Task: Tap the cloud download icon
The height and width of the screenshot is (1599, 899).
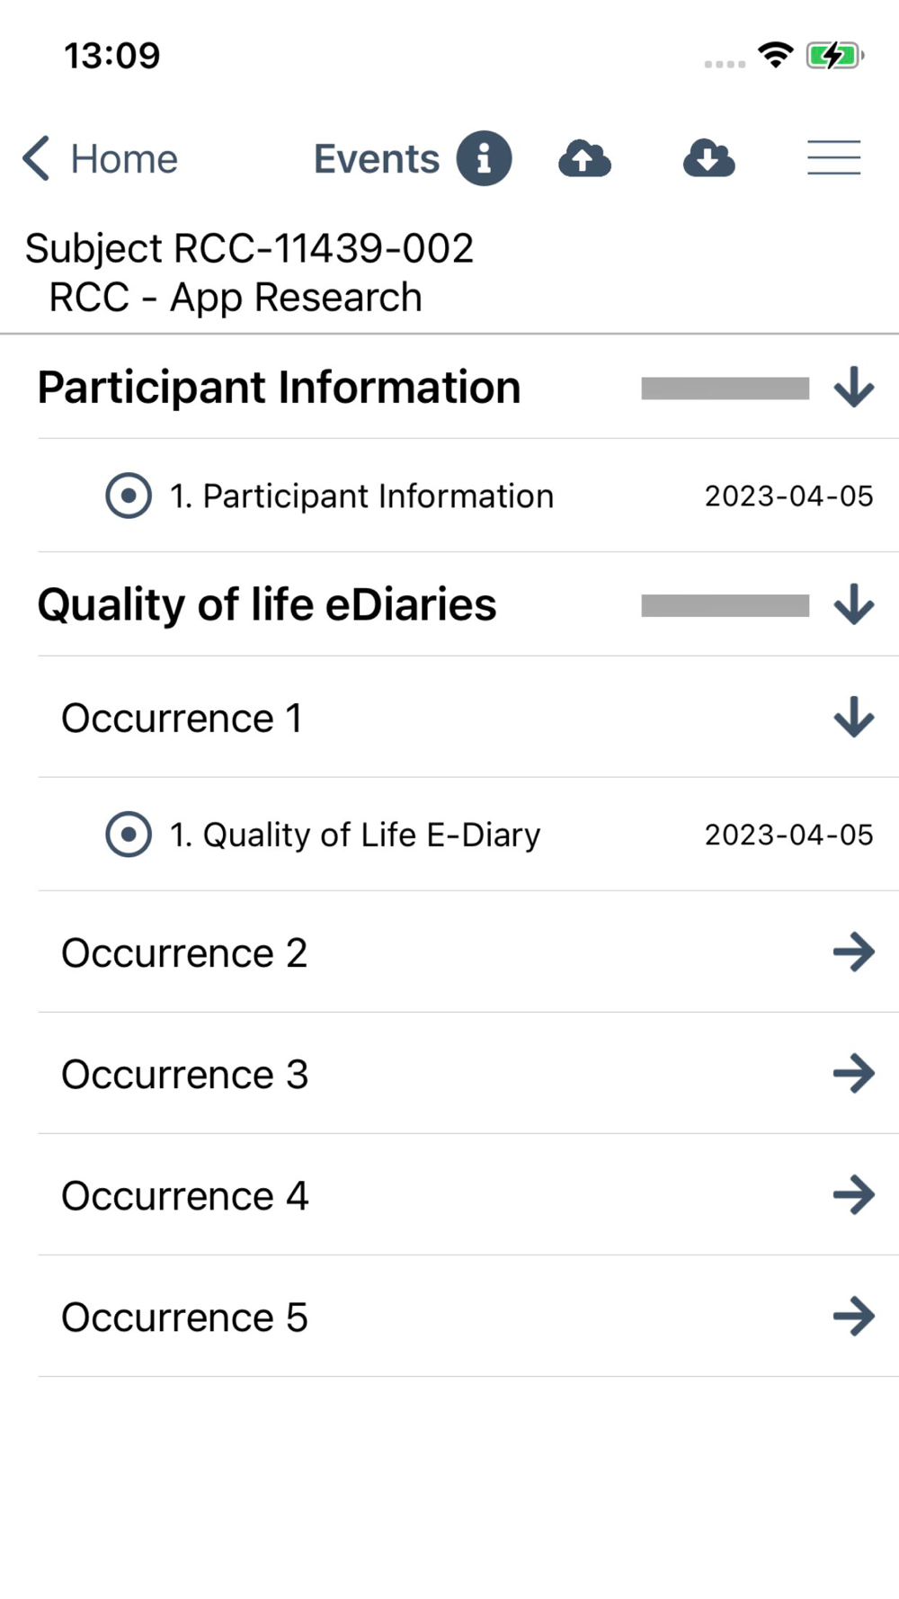Action: click(x=708, y=159)
